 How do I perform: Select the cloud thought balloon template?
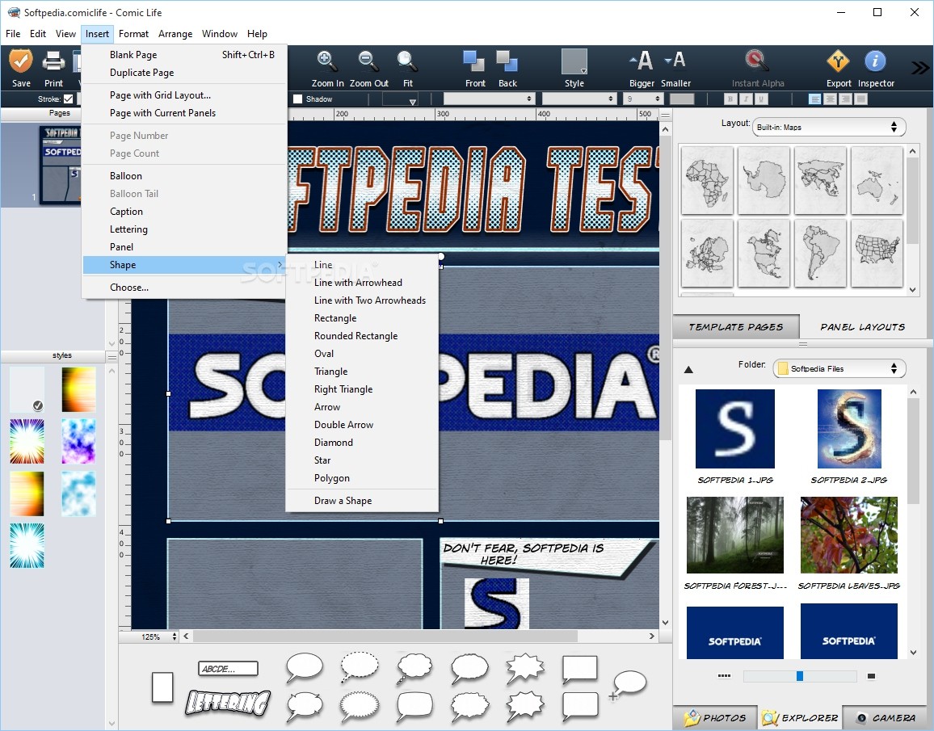414,668
